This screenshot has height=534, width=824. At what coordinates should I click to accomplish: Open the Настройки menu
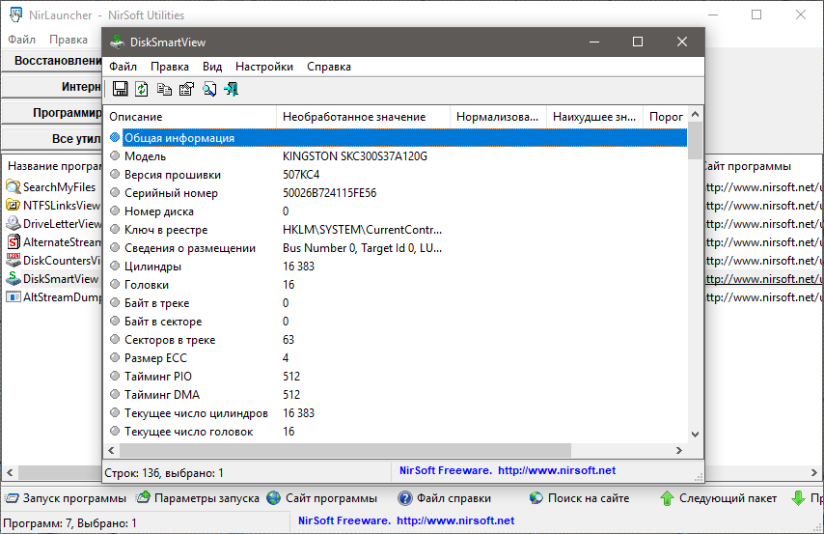(263, 67)
